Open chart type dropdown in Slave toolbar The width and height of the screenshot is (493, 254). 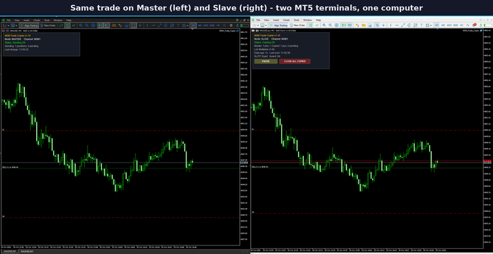256,25
